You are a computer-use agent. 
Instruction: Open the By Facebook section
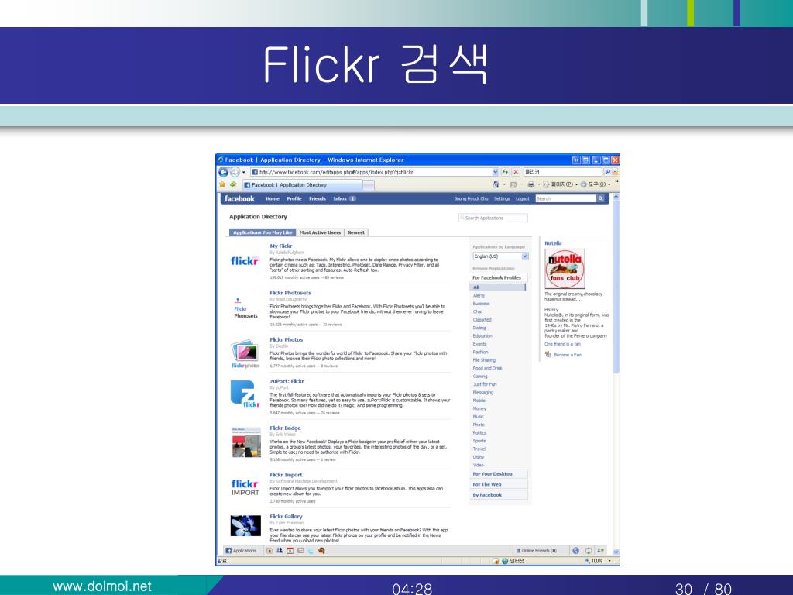point(499,495)
